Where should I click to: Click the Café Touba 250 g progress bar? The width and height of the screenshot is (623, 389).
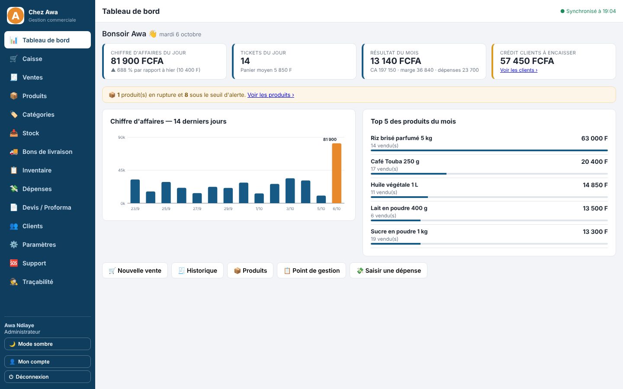pos(489,174)
